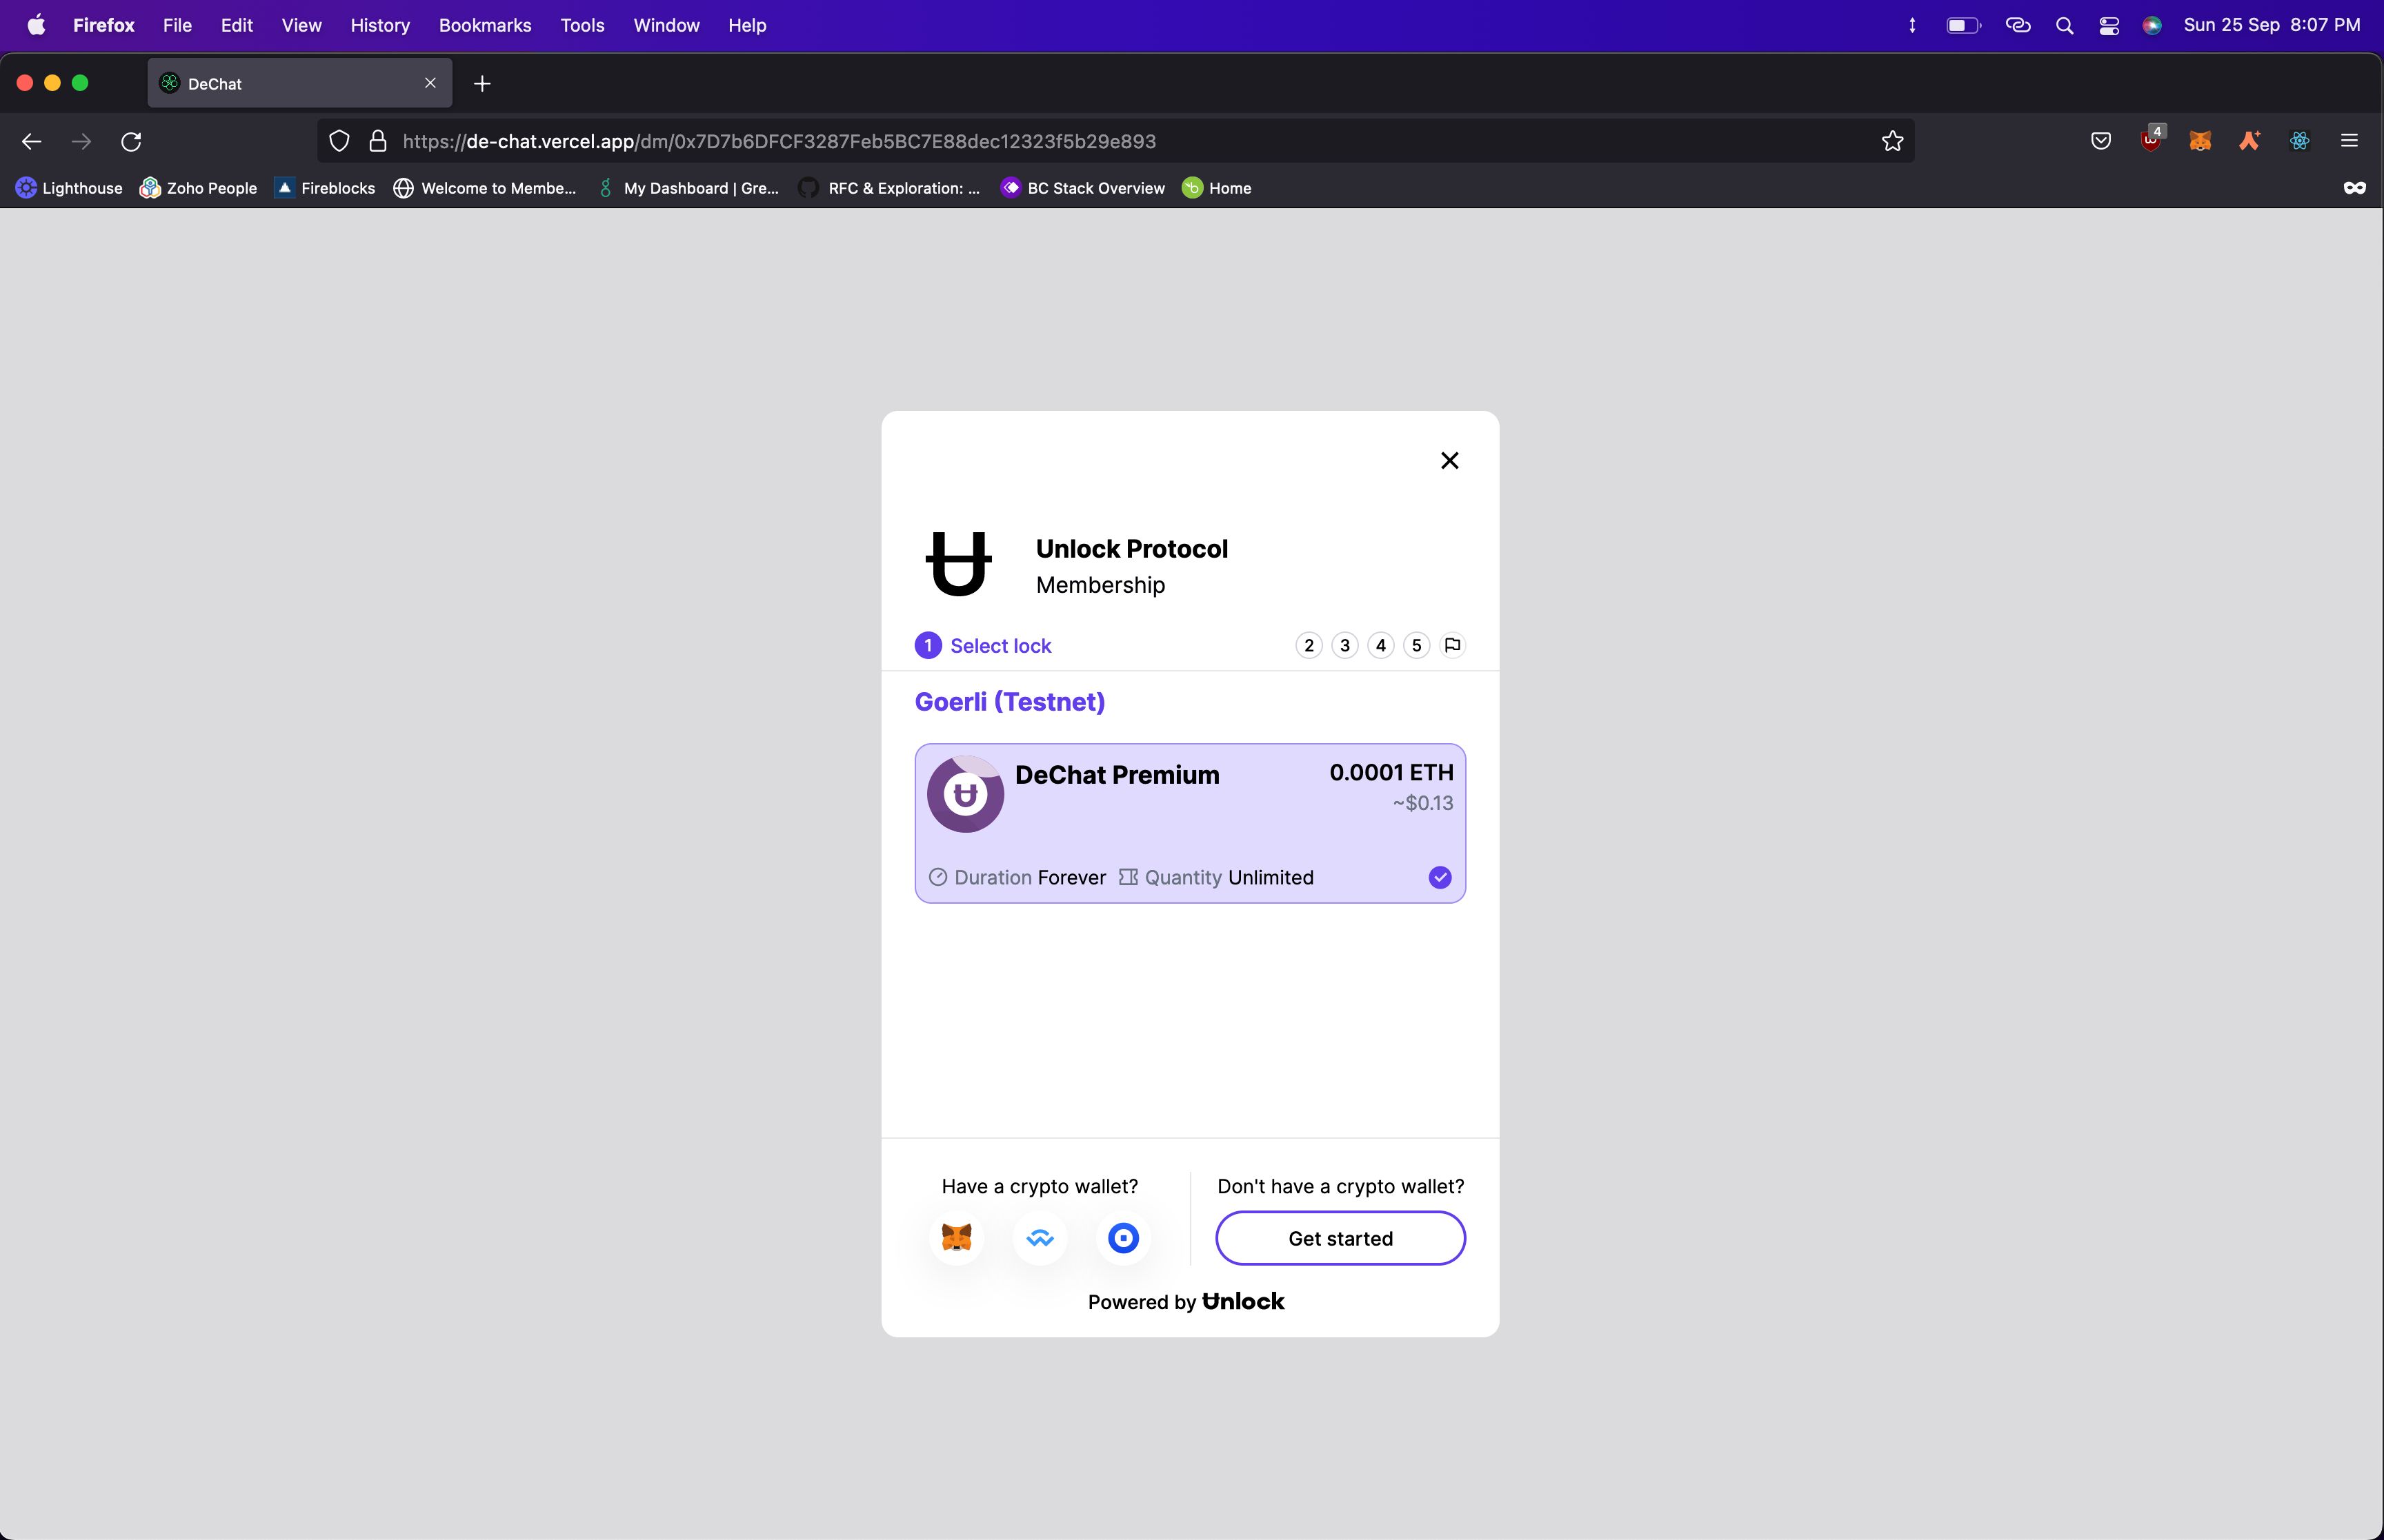The width and height of the screenshot is (2384, 1540).
Task: Bookmark this page with the star
Action: coord(1891,141)
